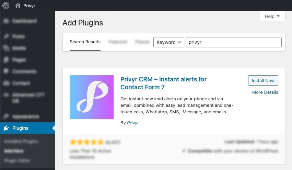The width and height of the screenshot is (292, 170).
Task: Open the Privyr author link
Action: pos(133,123)
